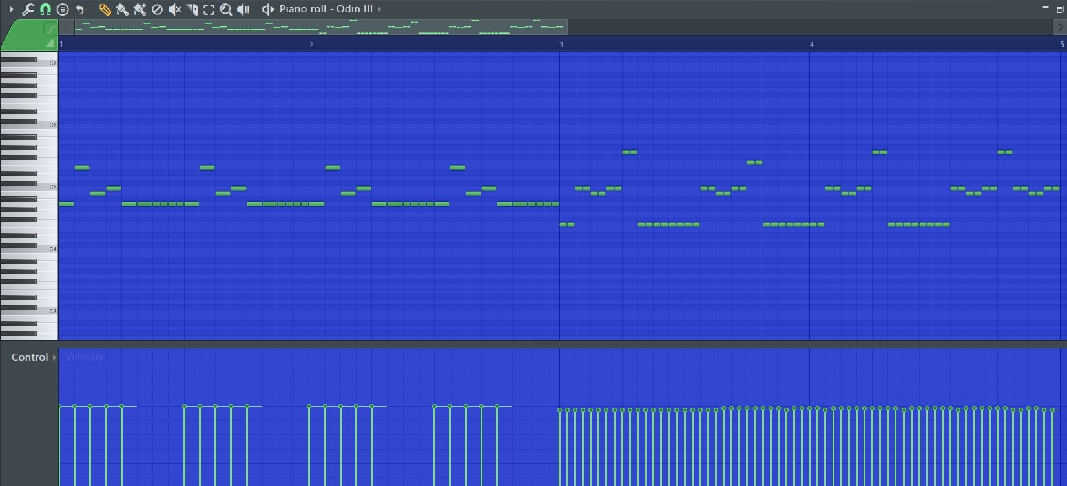Select the Draw pencil tool
Viewport: 1067px width, 486px height.
coord(105,9)
